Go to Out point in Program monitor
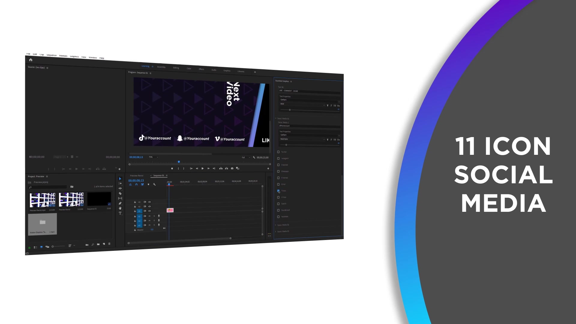This screenshot has height=324, width=576. pos(214,168)
